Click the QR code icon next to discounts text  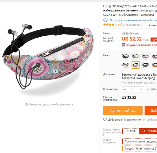[123, 45]
